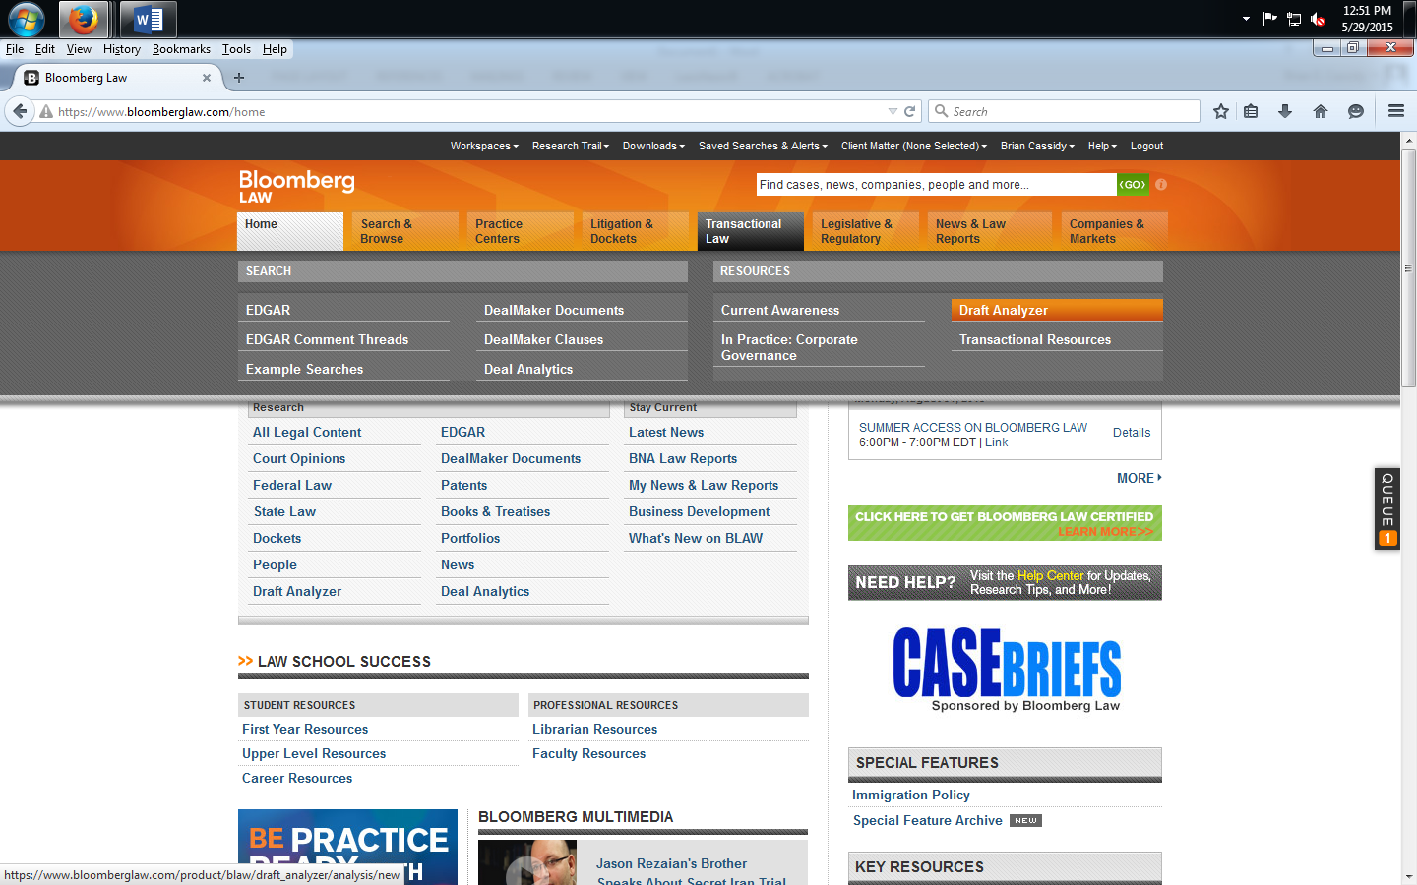Click the Bloomberg Law logo
Viewport: 1417px width, 885px height.
[296, 186]
